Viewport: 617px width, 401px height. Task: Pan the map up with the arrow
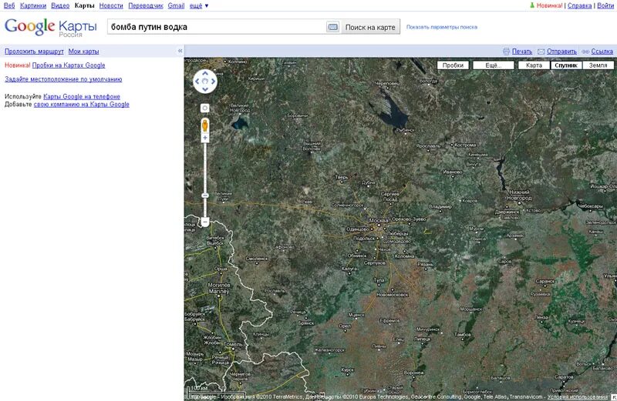pos(205,73)
